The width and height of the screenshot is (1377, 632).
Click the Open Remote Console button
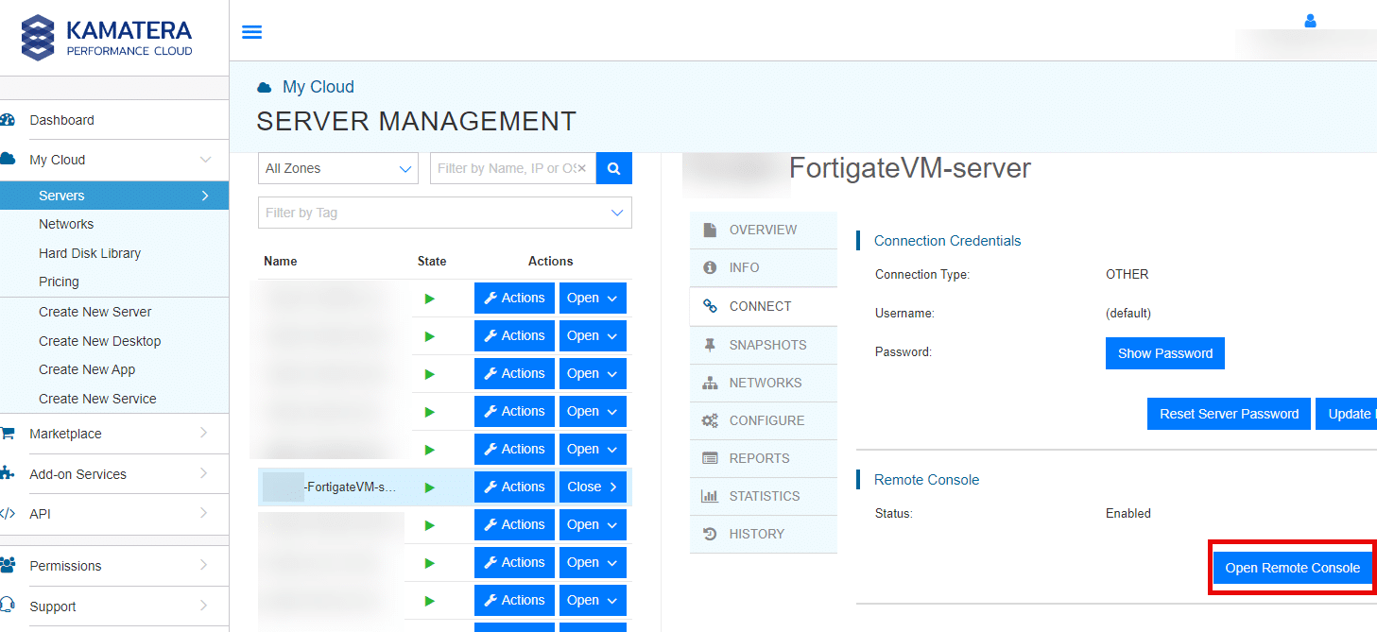(1291, 567)
